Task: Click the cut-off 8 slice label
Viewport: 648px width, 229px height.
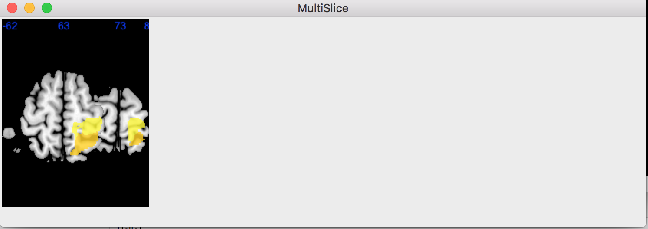Action: (x=147, y=26)
